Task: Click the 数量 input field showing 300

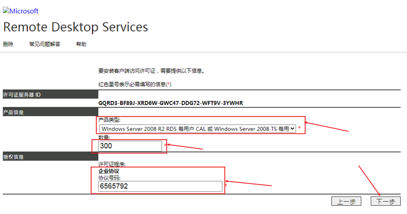Action: [x=130, y=146]
